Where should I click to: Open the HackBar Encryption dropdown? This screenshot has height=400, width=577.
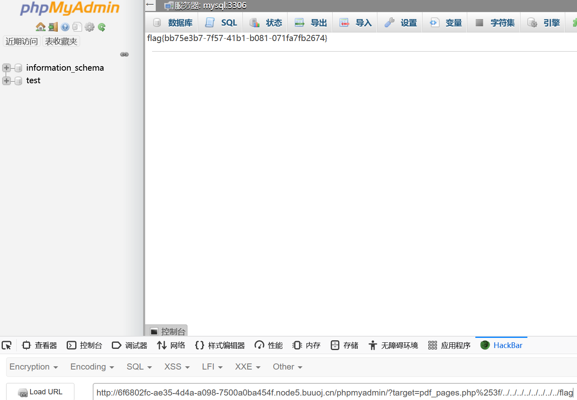pyautogui.click(x=34, y=367)
